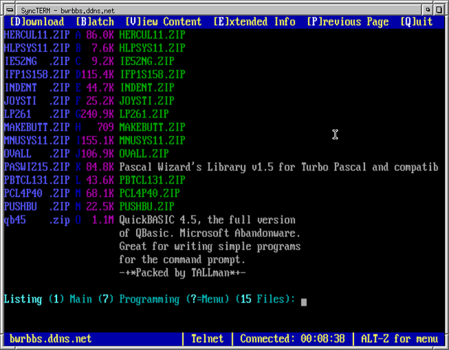Click the bwrbbs.ddns.net status bar host
449x350 pixels.
pyautogui.click(x=51, y=339)
